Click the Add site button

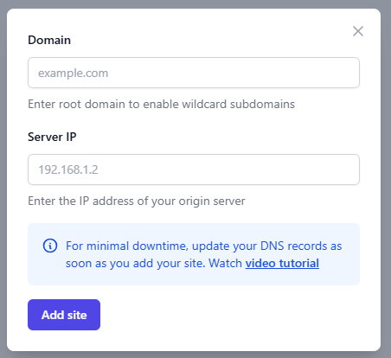(64, 315)
